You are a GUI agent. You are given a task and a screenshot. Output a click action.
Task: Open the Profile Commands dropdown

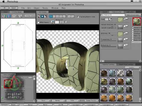coord(30,16)
